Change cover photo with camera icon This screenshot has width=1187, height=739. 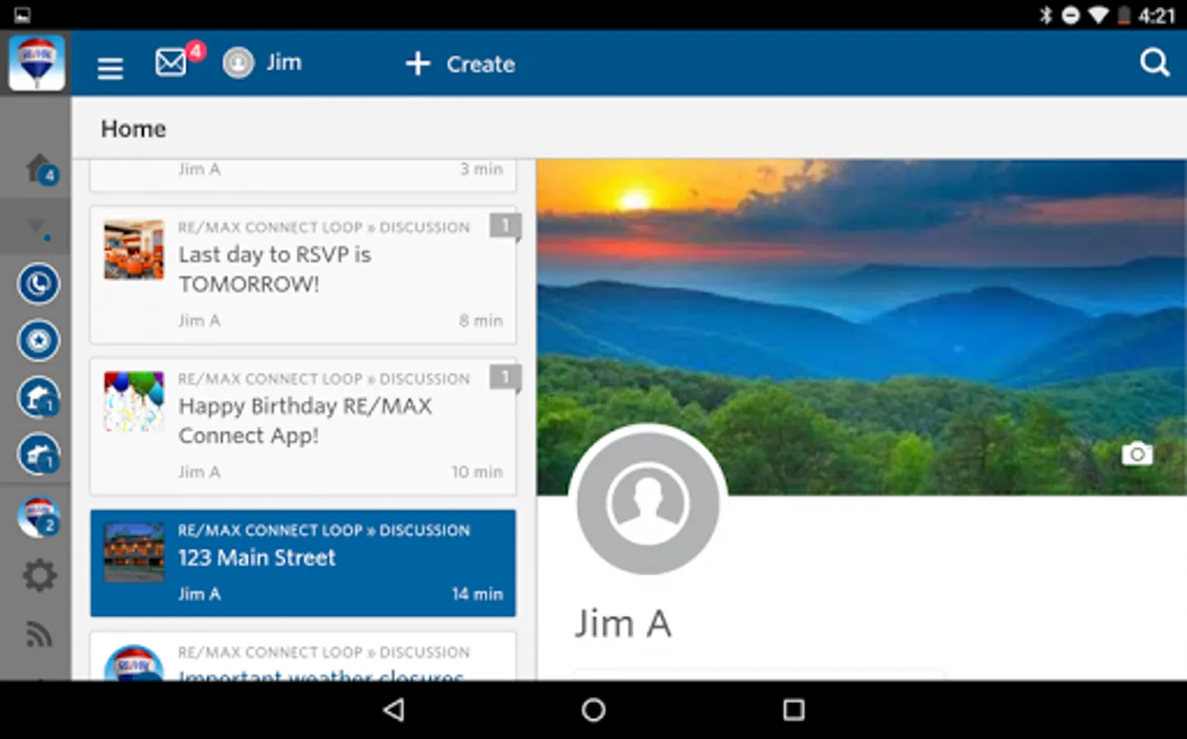point(1137,453)
